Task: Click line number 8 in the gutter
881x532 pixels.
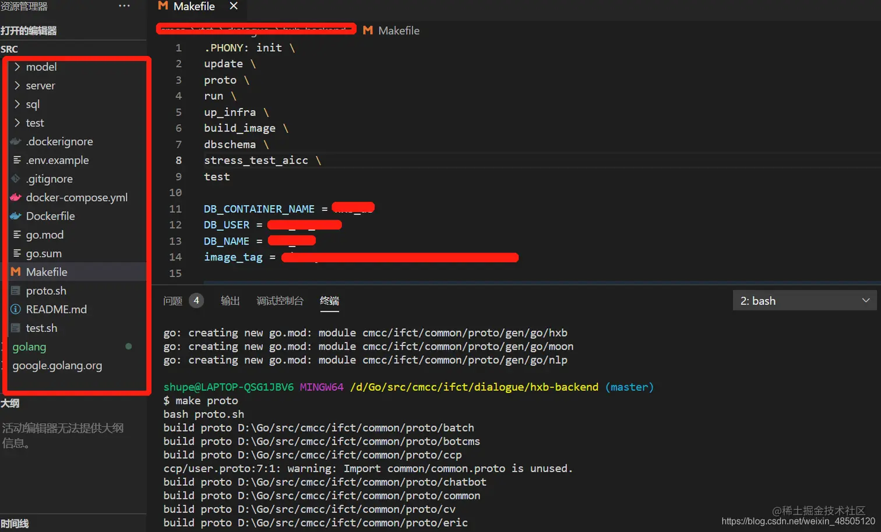Action: (178, 160)
